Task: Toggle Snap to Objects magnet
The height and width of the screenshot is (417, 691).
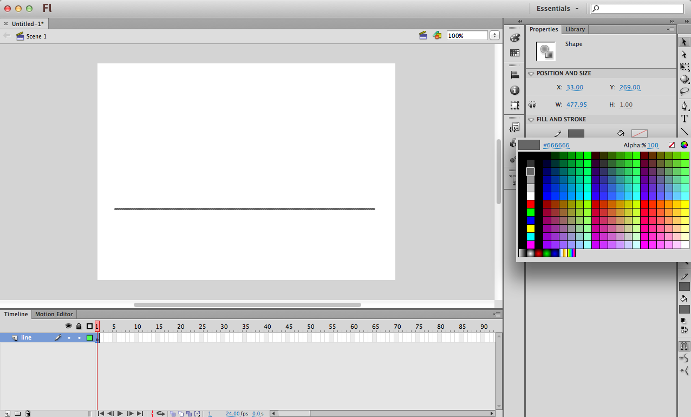Action: pyautogui.click(x=685, y=346)
